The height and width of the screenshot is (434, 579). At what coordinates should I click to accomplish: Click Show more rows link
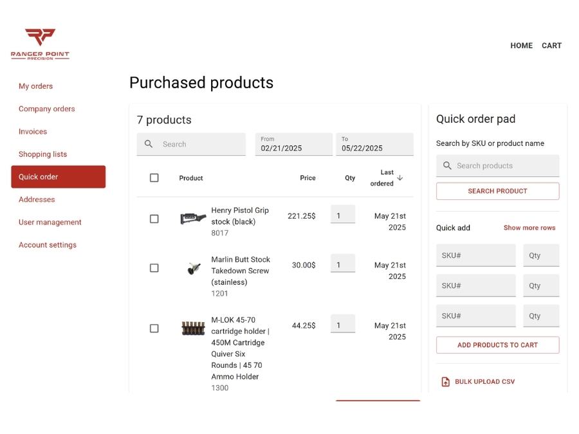(x=529, y=228)
